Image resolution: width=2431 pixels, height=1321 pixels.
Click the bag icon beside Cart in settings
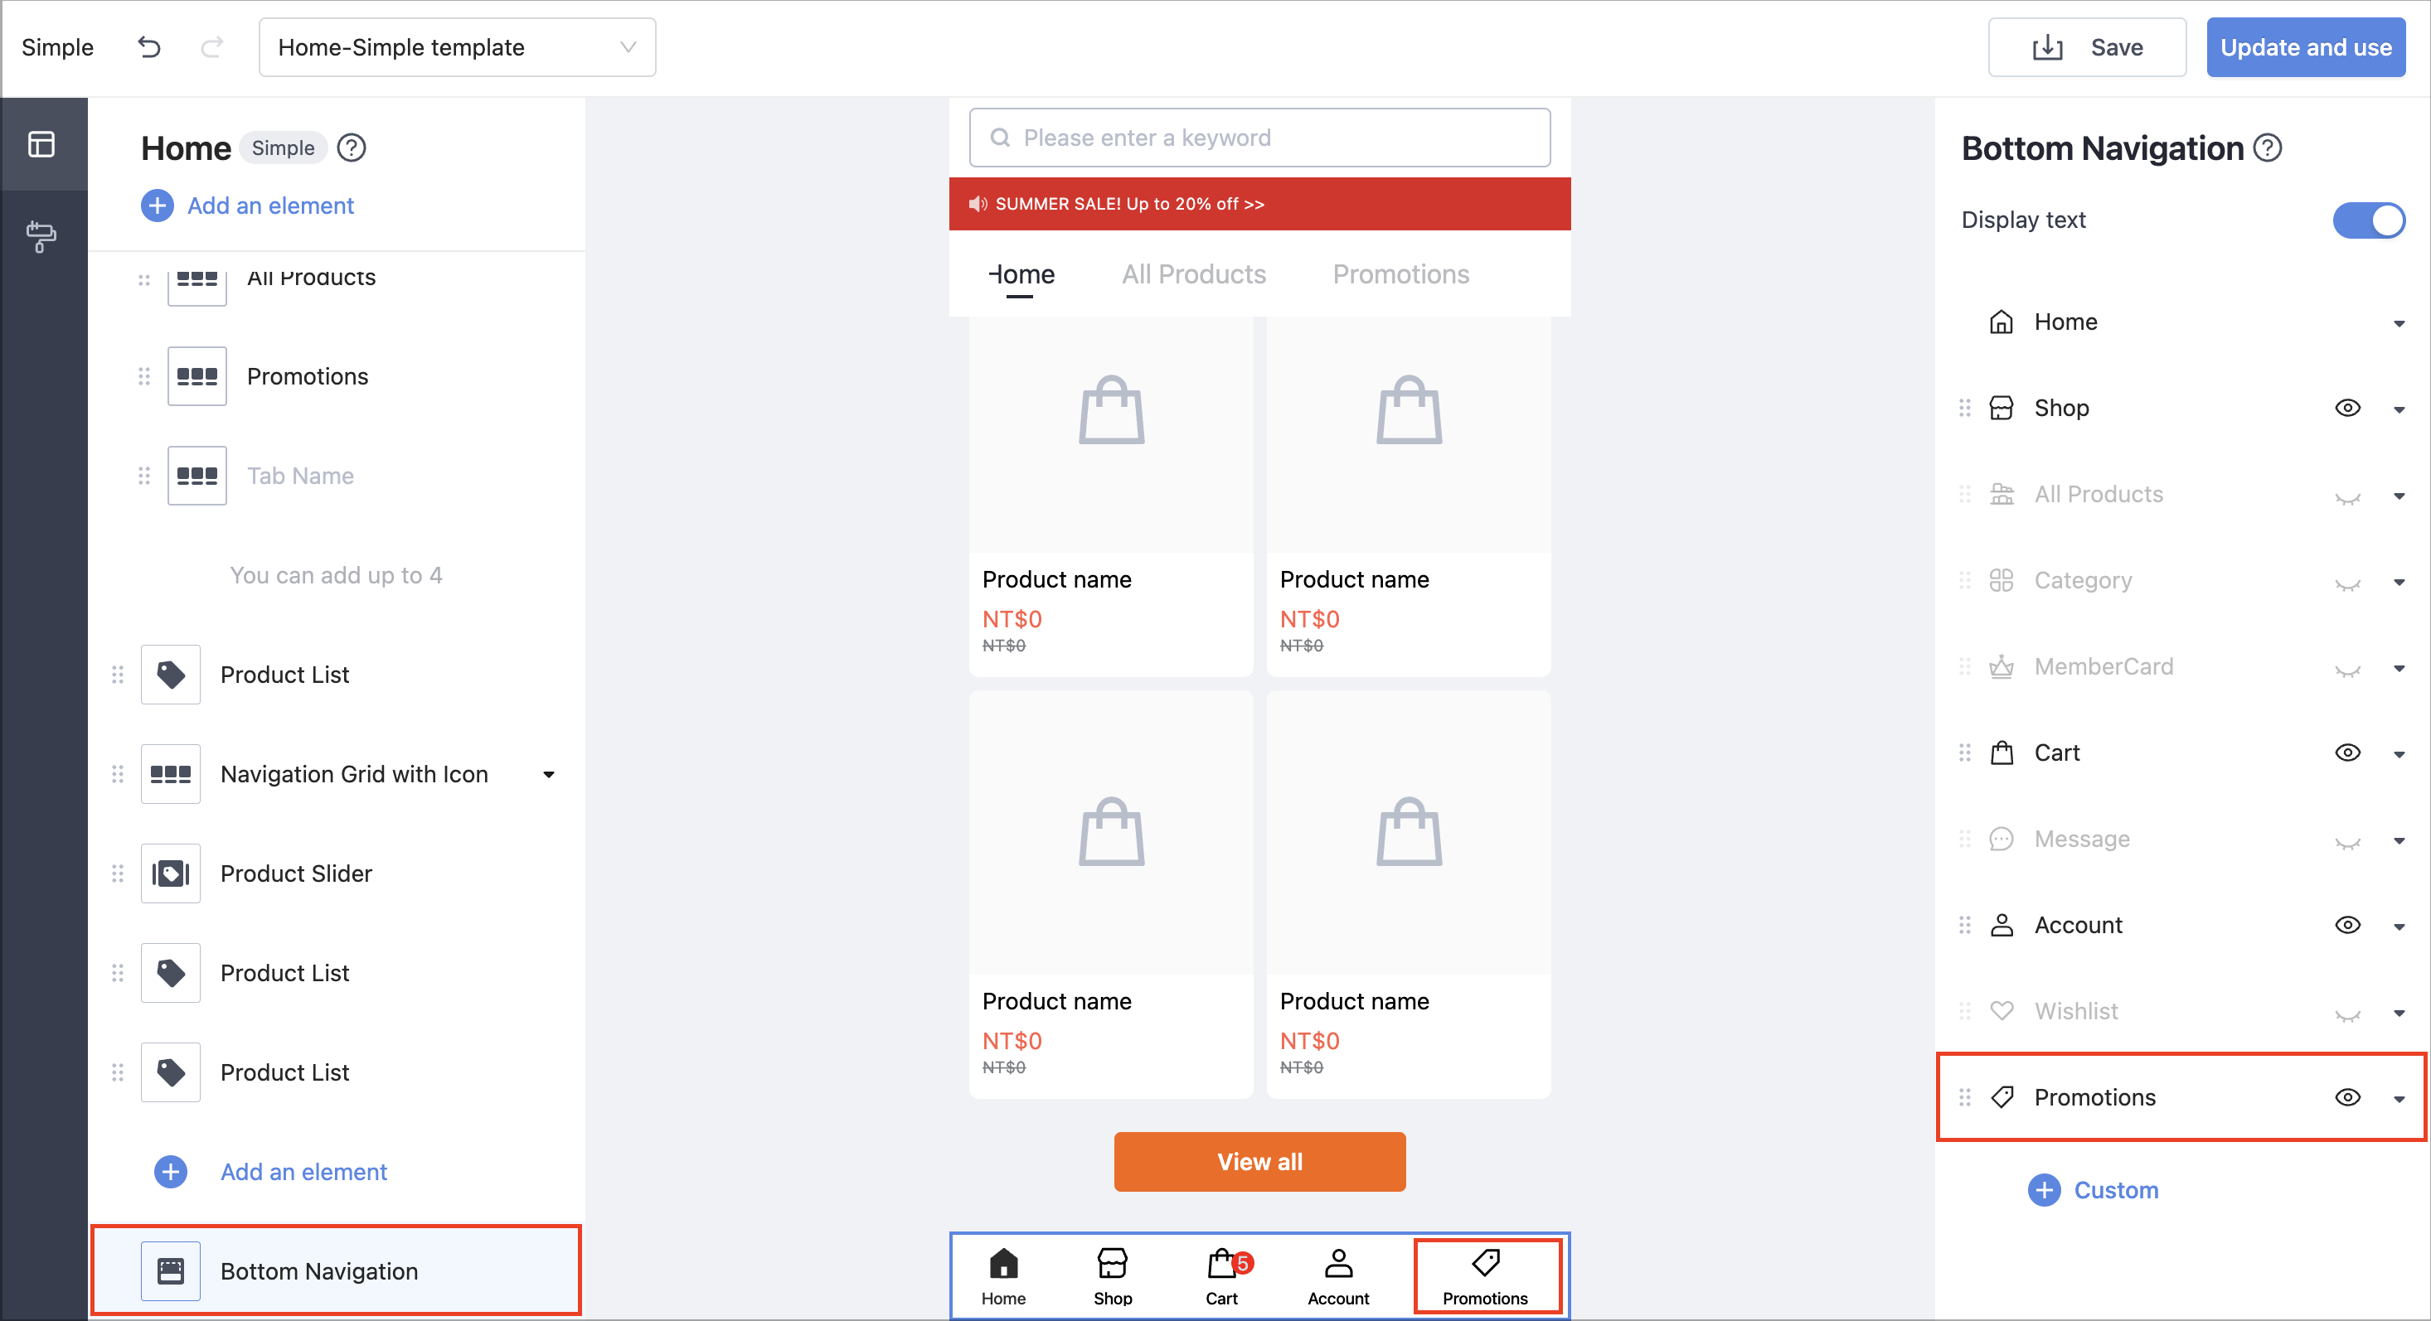point(2002,753)
